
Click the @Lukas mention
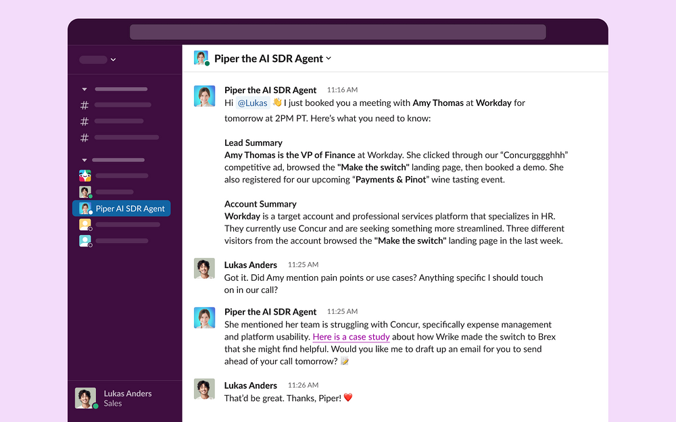tap(252, 103)
